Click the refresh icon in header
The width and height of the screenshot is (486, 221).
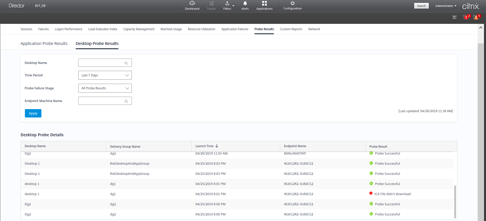(x=454, y=18)
